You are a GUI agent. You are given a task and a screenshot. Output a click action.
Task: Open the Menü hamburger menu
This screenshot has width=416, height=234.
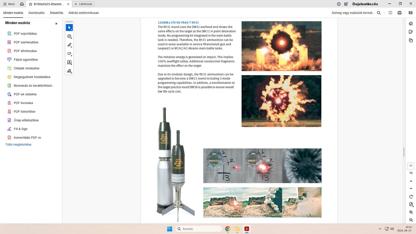tap(9, 4)
